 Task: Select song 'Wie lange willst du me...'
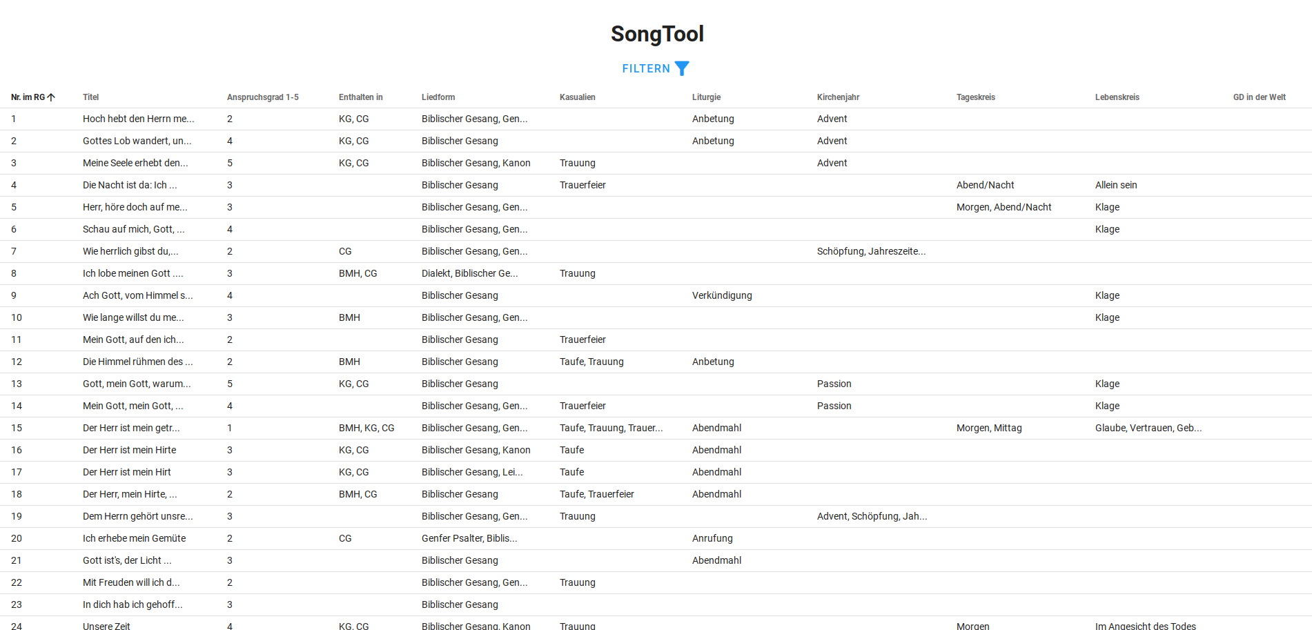coord(133,317)
